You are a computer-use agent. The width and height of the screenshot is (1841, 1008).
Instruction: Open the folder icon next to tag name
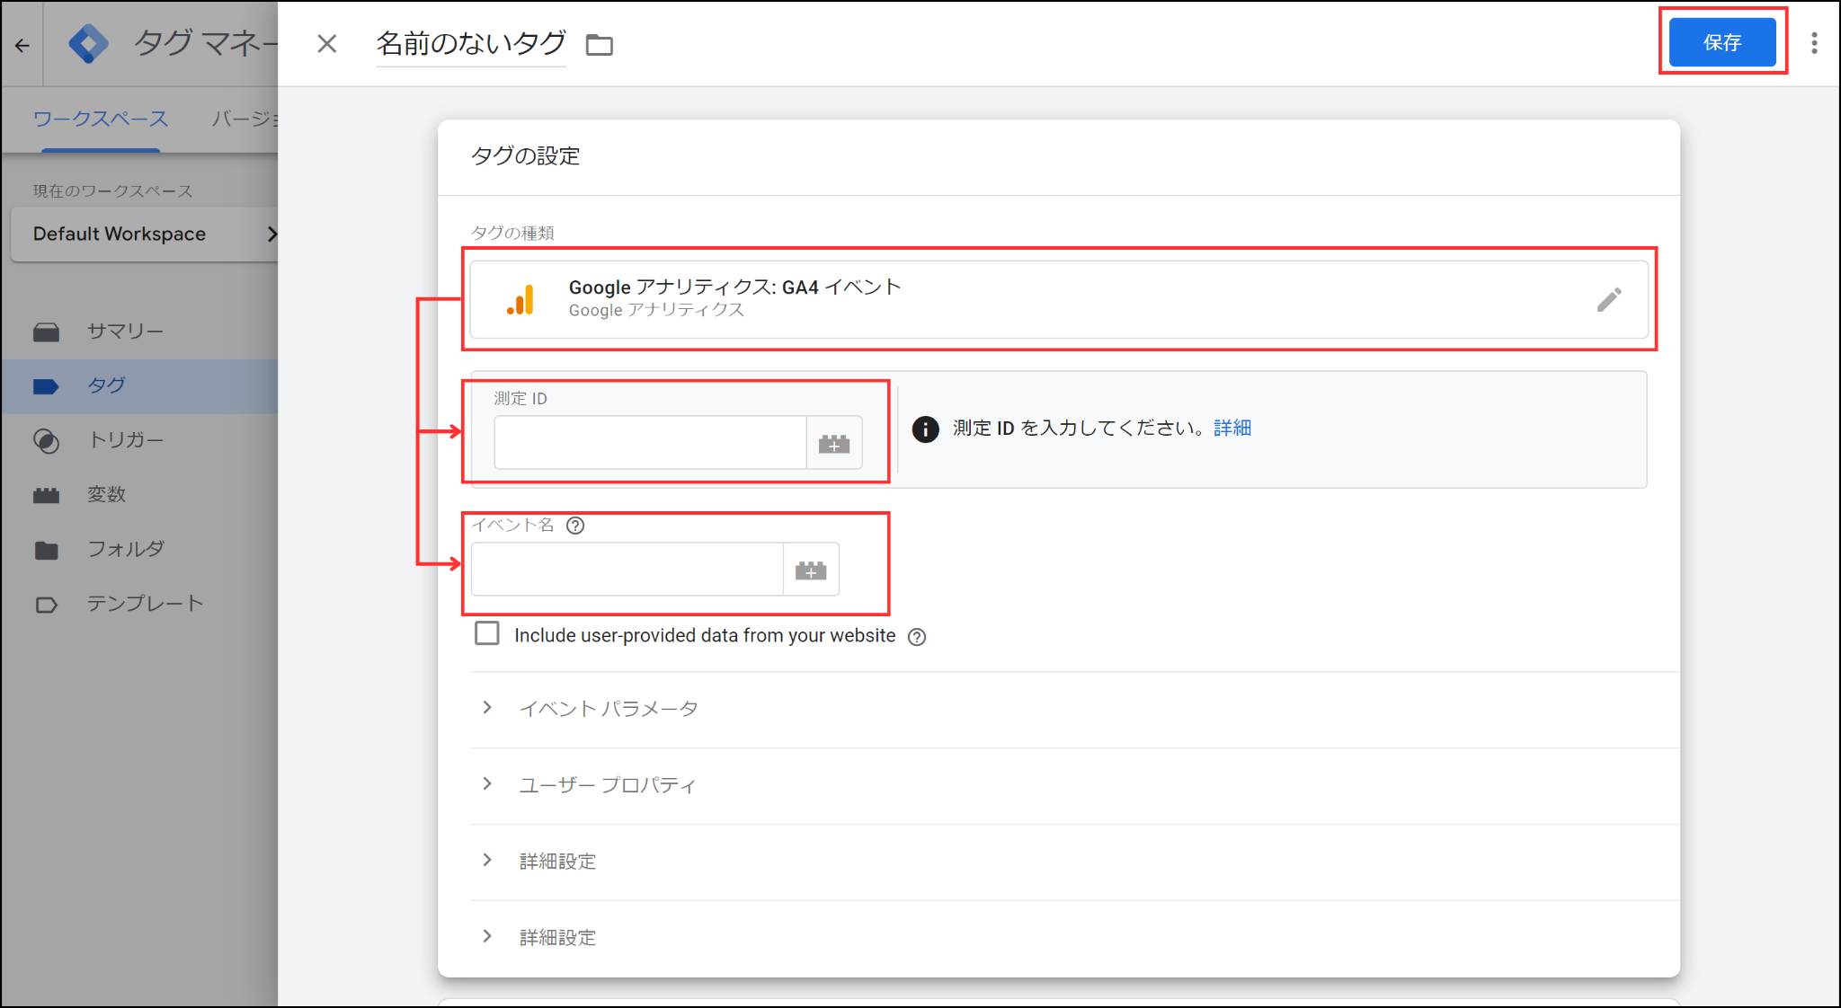[x=600, y=45]
